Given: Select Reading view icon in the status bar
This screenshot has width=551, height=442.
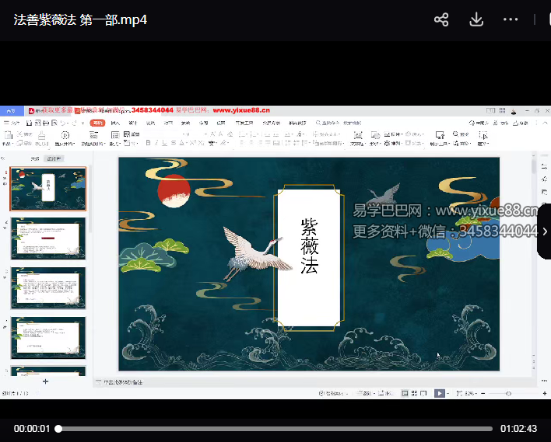Looking at the screenshot, I should point(423,393).
